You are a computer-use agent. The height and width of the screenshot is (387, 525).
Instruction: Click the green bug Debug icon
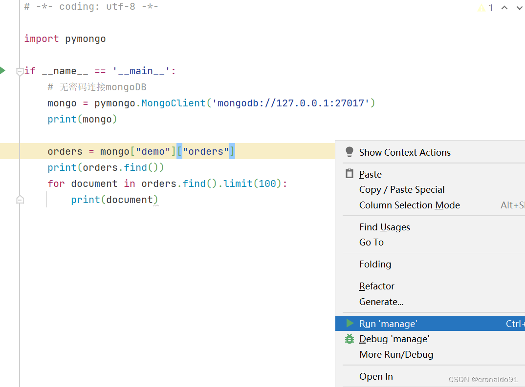pos(349,339)
